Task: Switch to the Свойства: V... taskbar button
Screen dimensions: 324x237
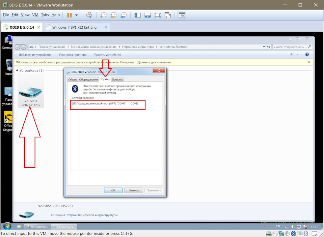Action: [x=64, y=227]
